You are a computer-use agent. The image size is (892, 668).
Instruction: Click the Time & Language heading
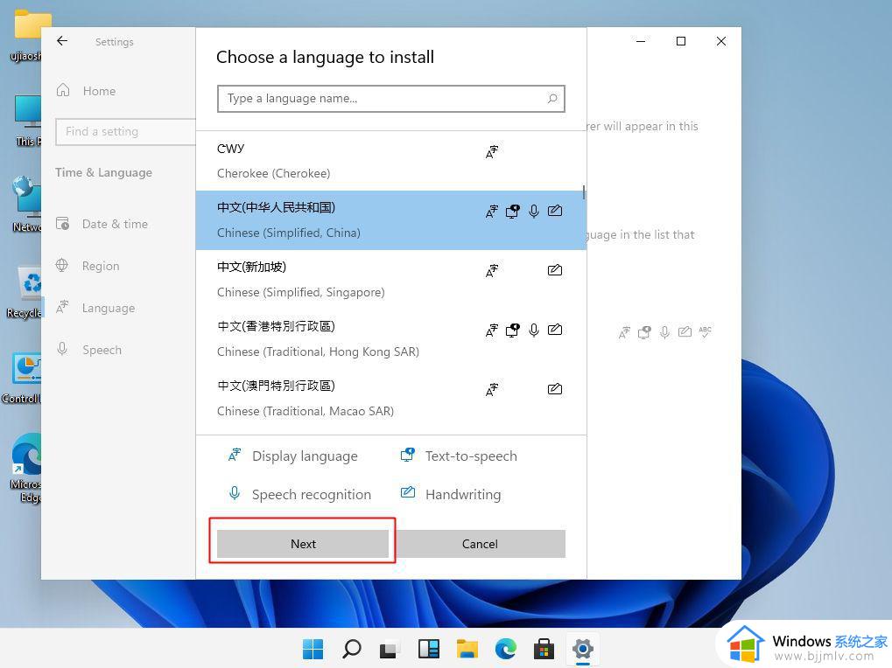(103, 172)
